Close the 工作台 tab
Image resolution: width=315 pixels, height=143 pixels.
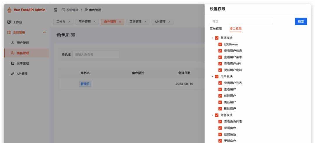click(69, 22)
